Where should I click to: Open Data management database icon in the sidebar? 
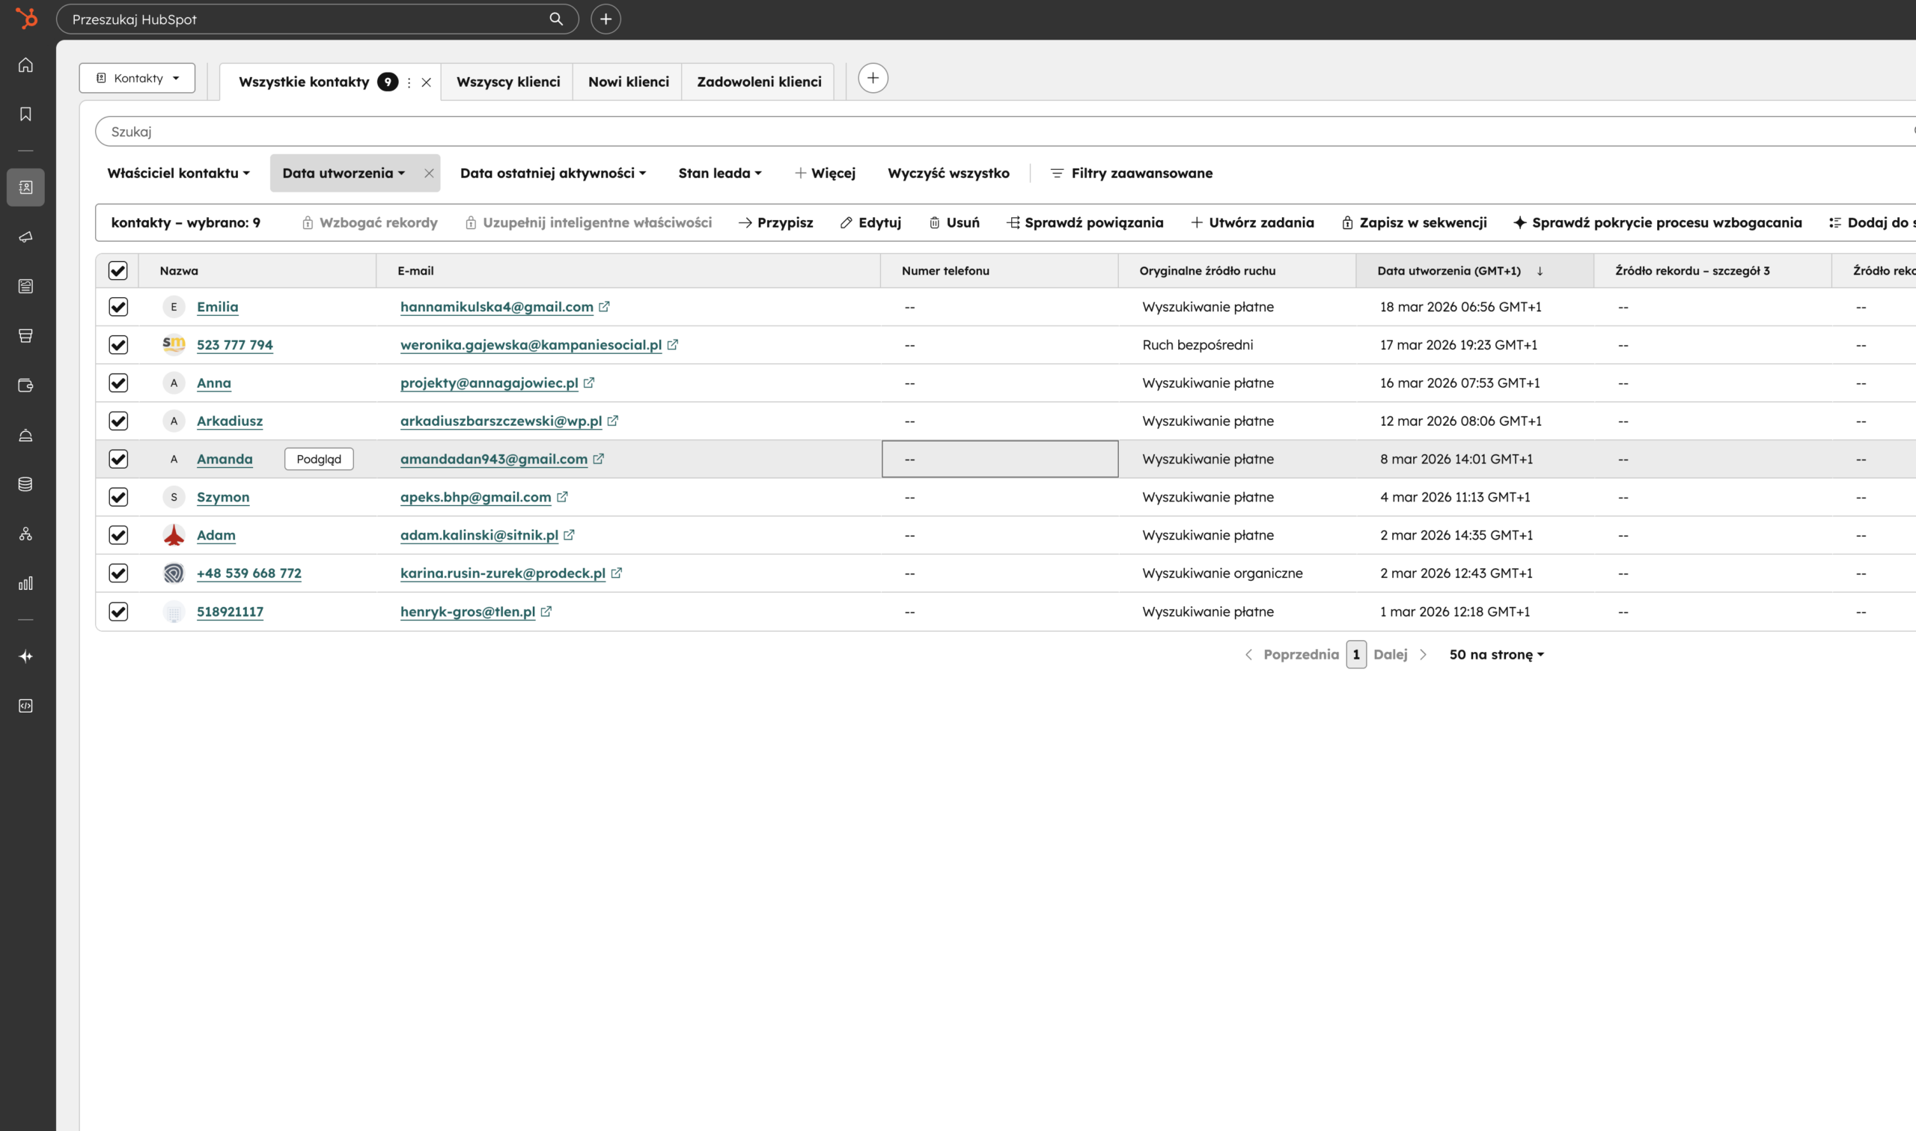coord(26,484)
